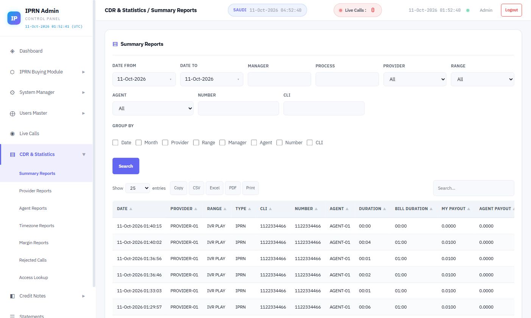Change the Show entries count dropdown
The height and width of the screenshot is (318, 531).
click(x=137, y=188)
